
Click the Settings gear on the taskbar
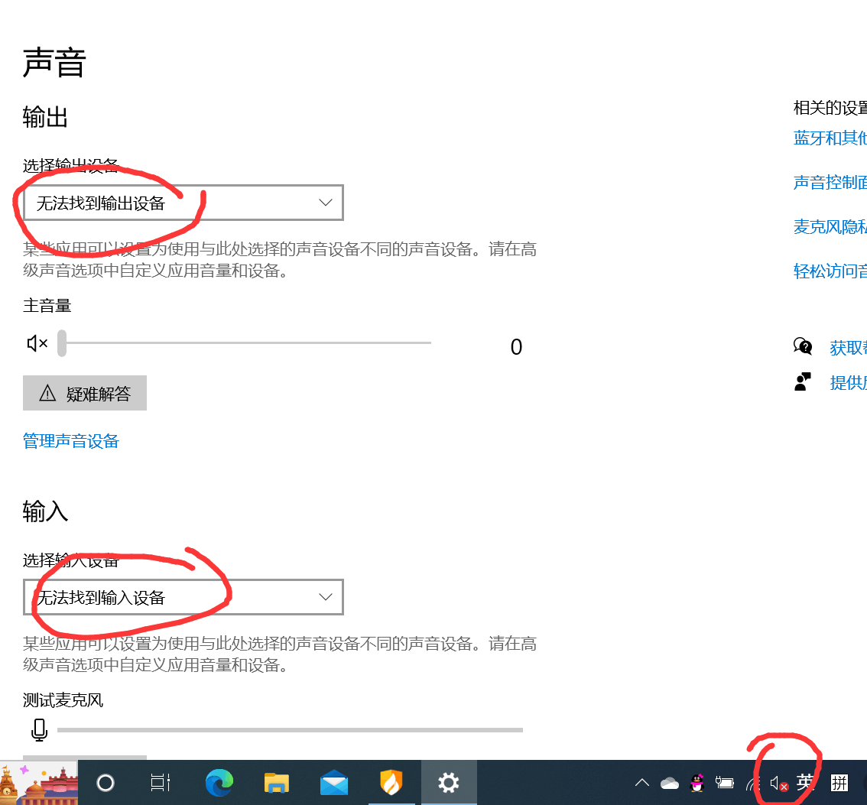click(x=449, y=783)
